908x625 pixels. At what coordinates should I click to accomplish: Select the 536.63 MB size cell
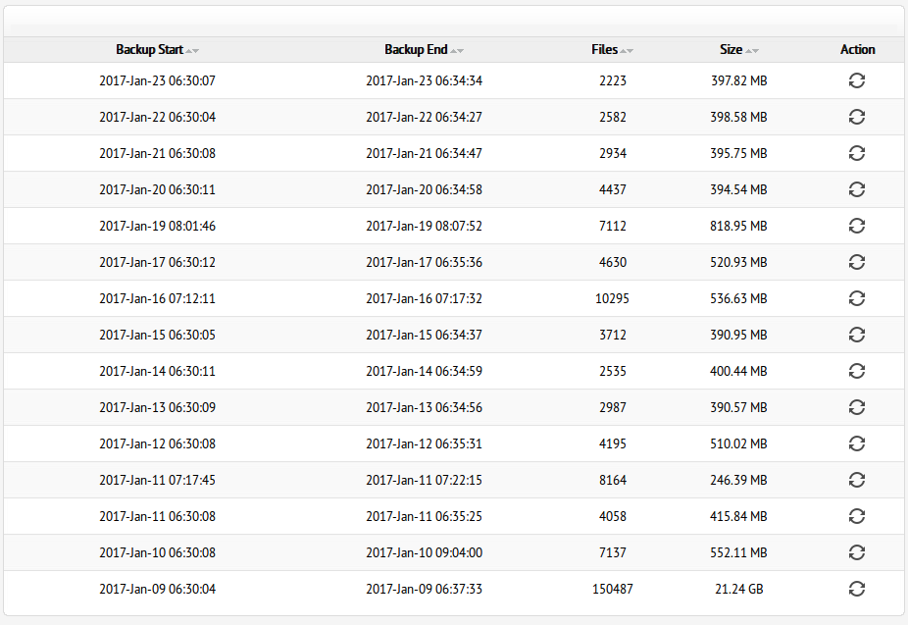point(739,298)
